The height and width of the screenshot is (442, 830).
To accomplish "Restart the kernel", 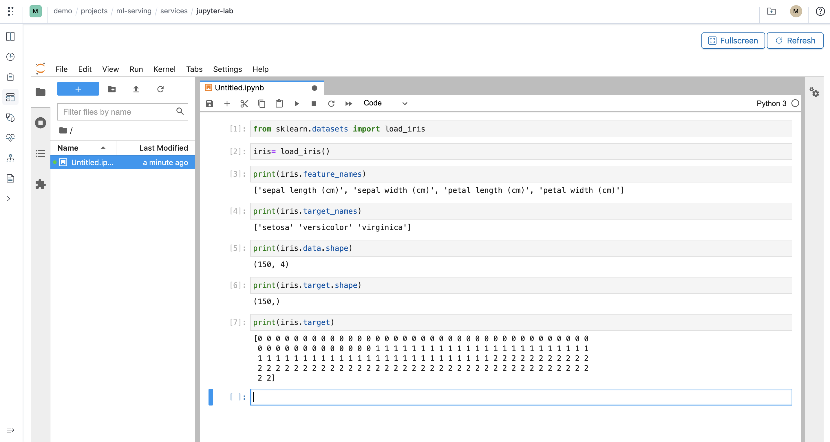I will coord(331,103).
